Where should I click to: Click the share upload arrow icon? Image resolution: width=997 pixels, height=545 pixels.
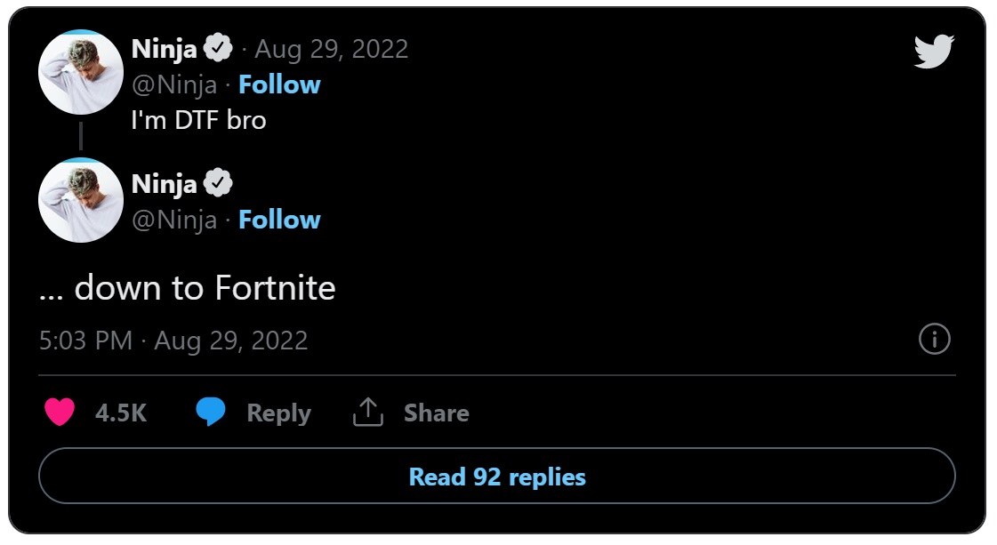(367, 412)
